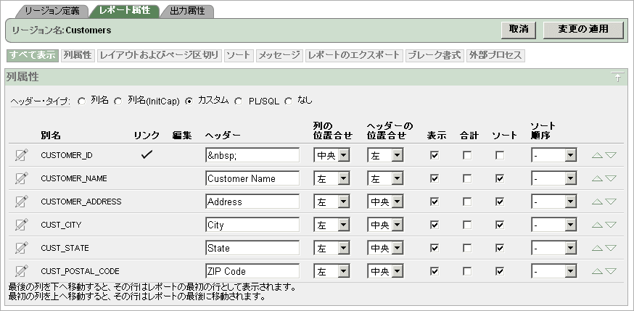Screen dimensions: 634x311
Task: Move CUSTOMER_ADDRESS column down with the down arrow
Action: (x=611, y=202)
